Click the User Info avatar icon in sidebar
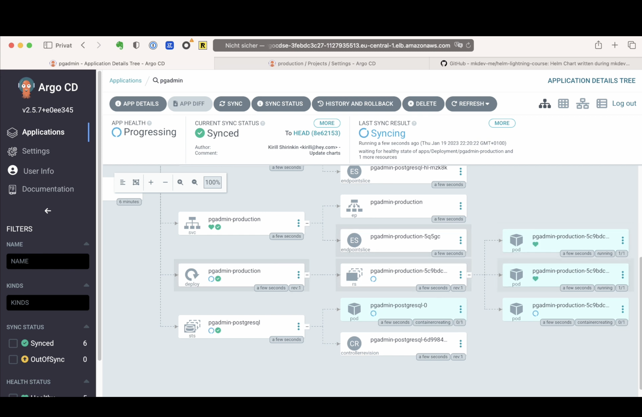Image resolution: width=642 pixels, height=417 pixels. (13, 171)
